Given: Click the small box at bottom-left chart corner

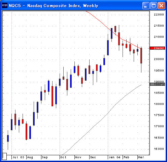Looking at the screenshot, I should (4, 156).
